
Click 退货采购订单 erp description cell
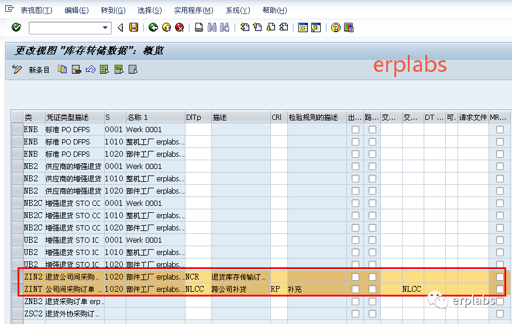(x=74, y=302)
